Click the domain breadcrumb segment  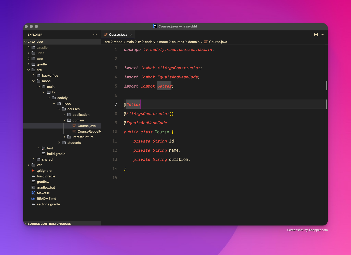[194, 42]
